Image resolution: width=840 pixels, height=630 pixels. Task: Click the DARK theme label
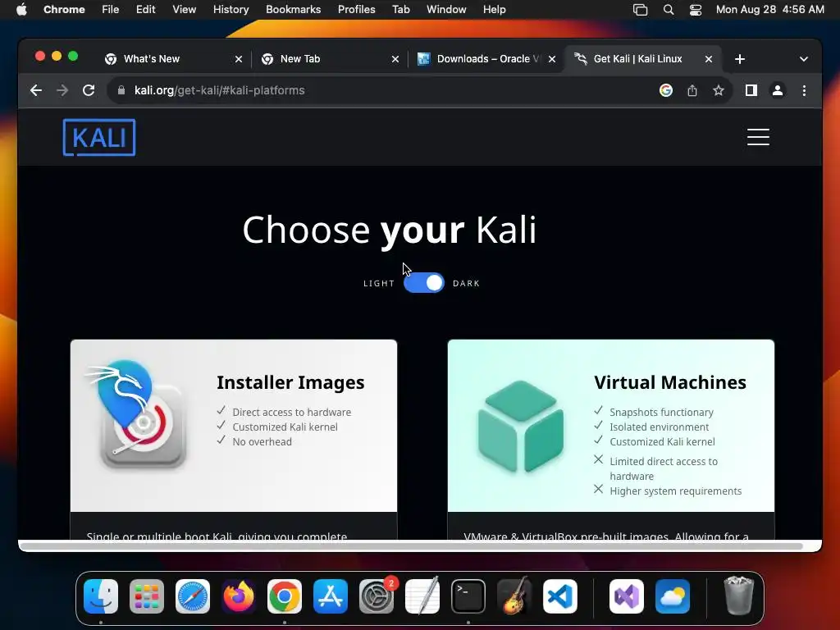(x=466, y=283)
